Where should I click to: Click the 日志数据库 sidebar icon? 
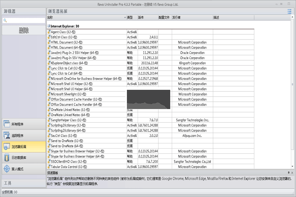pyautogui.click(x=7, y=157)
